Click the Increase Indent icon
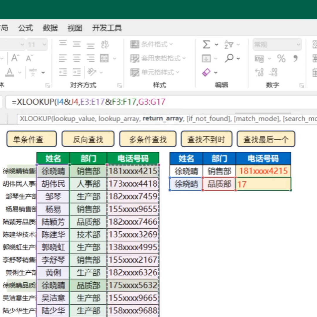317x317 pixels. pyautogui.click(x=77, y=72)
